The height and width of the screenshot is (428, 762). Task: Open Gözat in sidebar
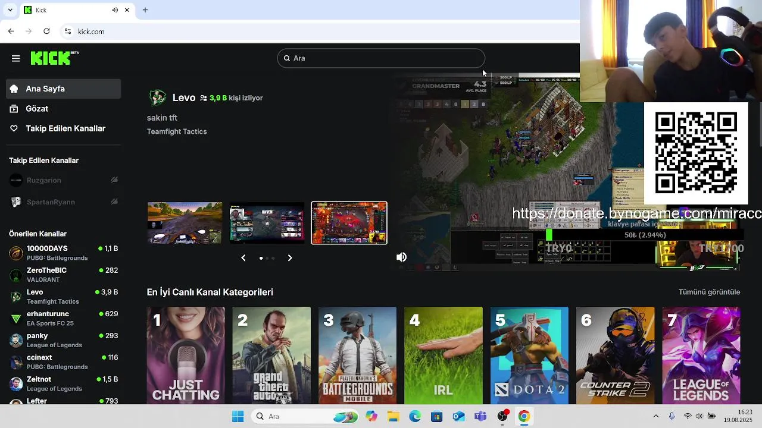pos(63,109)
